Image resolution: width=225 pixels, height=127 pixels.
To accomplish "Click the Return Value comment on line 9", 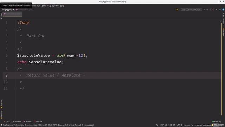I will 56,75.
